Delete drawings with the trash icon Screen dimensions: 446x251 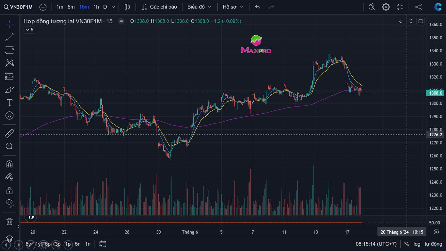click(9, 221)
